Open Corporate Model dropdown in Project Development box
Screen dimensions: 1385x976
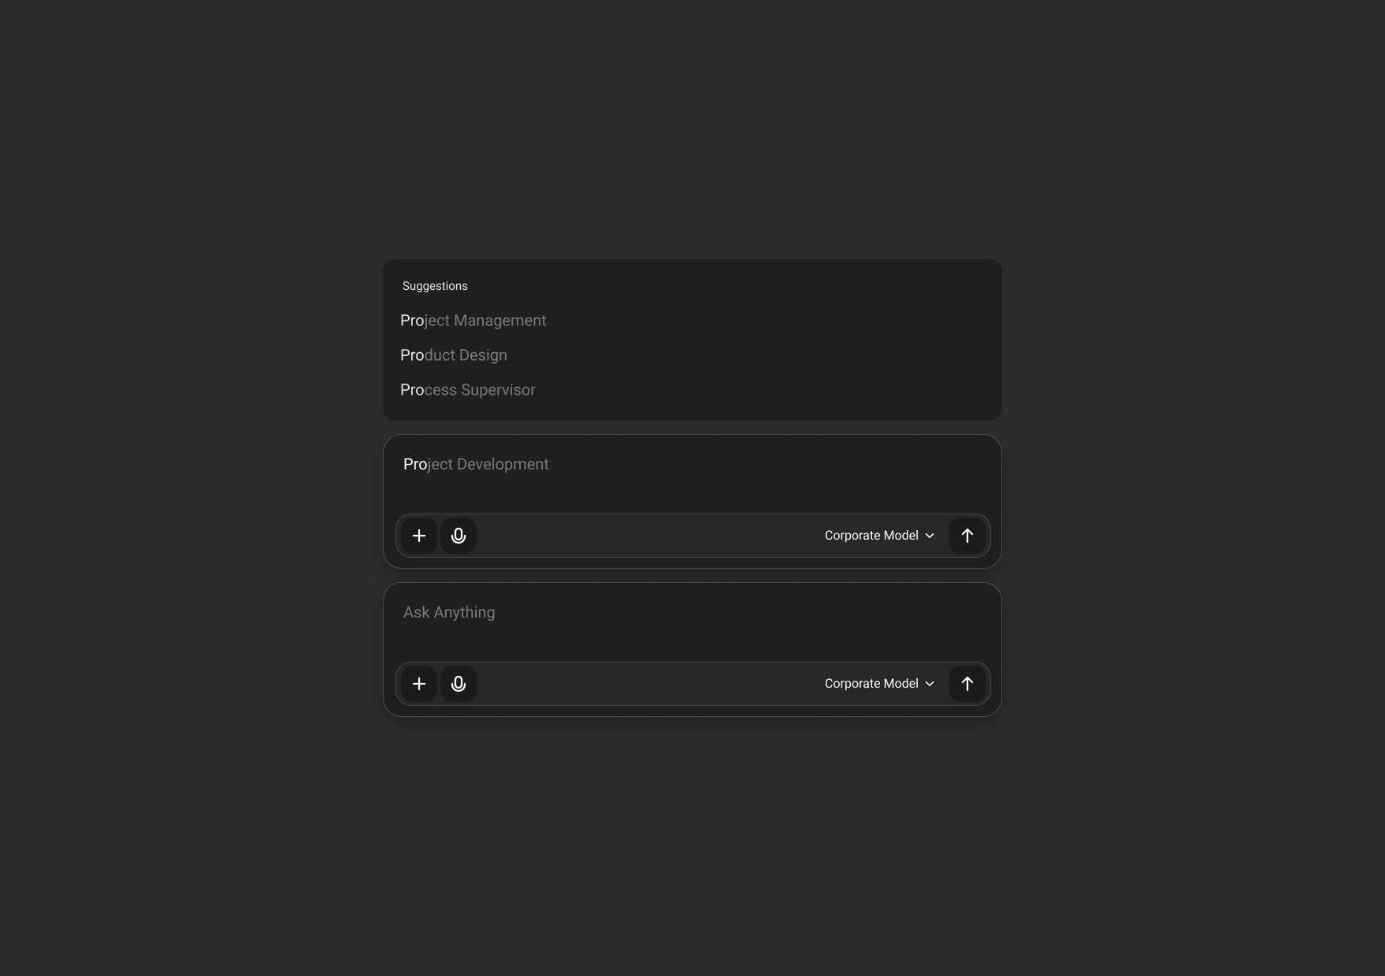click(879, 536)
